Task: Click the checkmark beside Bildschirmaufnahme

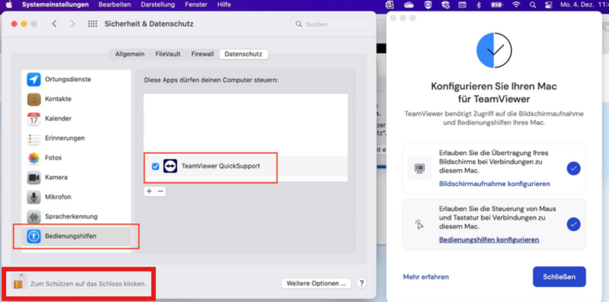Action: 574,168
